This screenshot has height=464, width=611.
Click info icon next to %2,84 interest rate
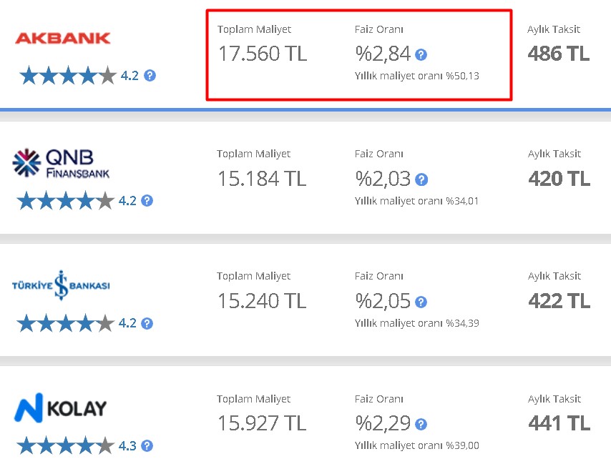pos(421,55)
